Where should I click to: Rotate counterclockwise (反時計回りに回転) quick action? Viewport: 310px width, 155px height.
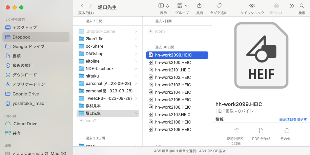tap(235, 136)
